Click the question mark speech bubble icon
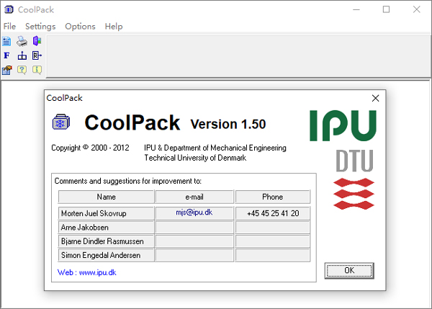The height and width of the screenshot is (309, 432). click(22, 70)
